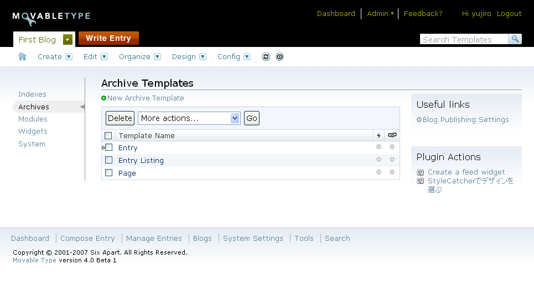This screenshot has width=534, height=285.
Task: Select the System sidebar tab
Action: (32, 144)
